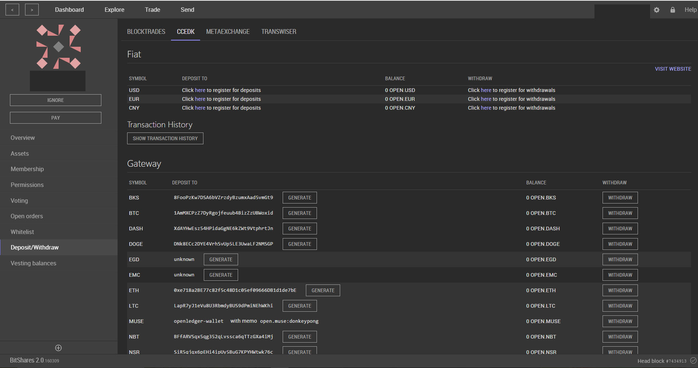Open the Help link
The height and width of the screenshot is (368, 698).
[690, 10]
